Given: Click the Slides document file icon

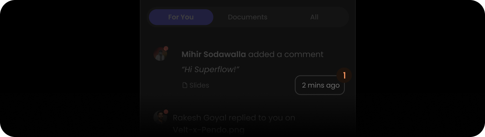Looking at the screenshot, I should 185,85.
